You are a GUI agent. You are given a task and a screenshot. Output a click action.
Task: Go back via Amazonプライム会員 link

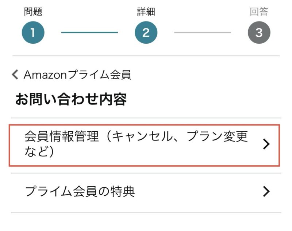(x=77, y=75)
